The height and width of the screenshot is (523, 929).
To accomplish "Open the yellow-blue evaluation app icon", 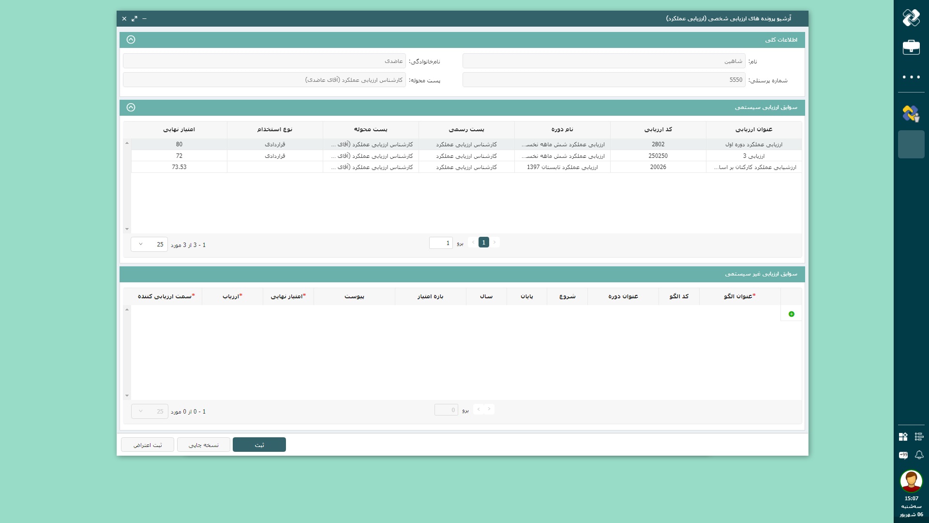I will pyautogui.click(x=911, y=114).
